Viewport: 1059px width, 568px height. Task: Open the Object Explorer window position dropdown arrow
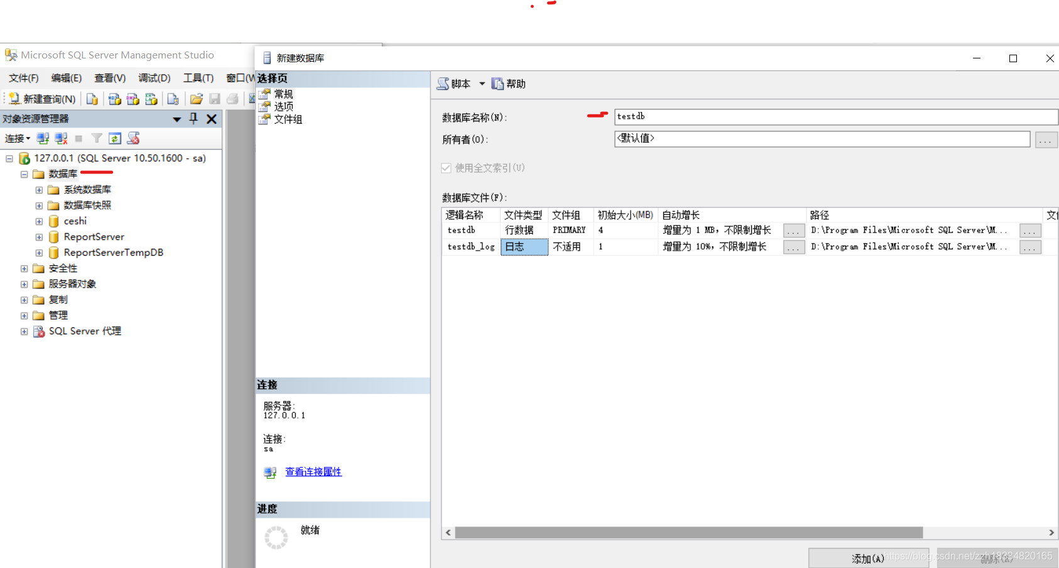(x=177, y=119)
